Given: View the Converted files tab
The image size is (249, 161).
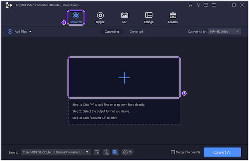Looking at the screenshot, I should pos(136,31).
